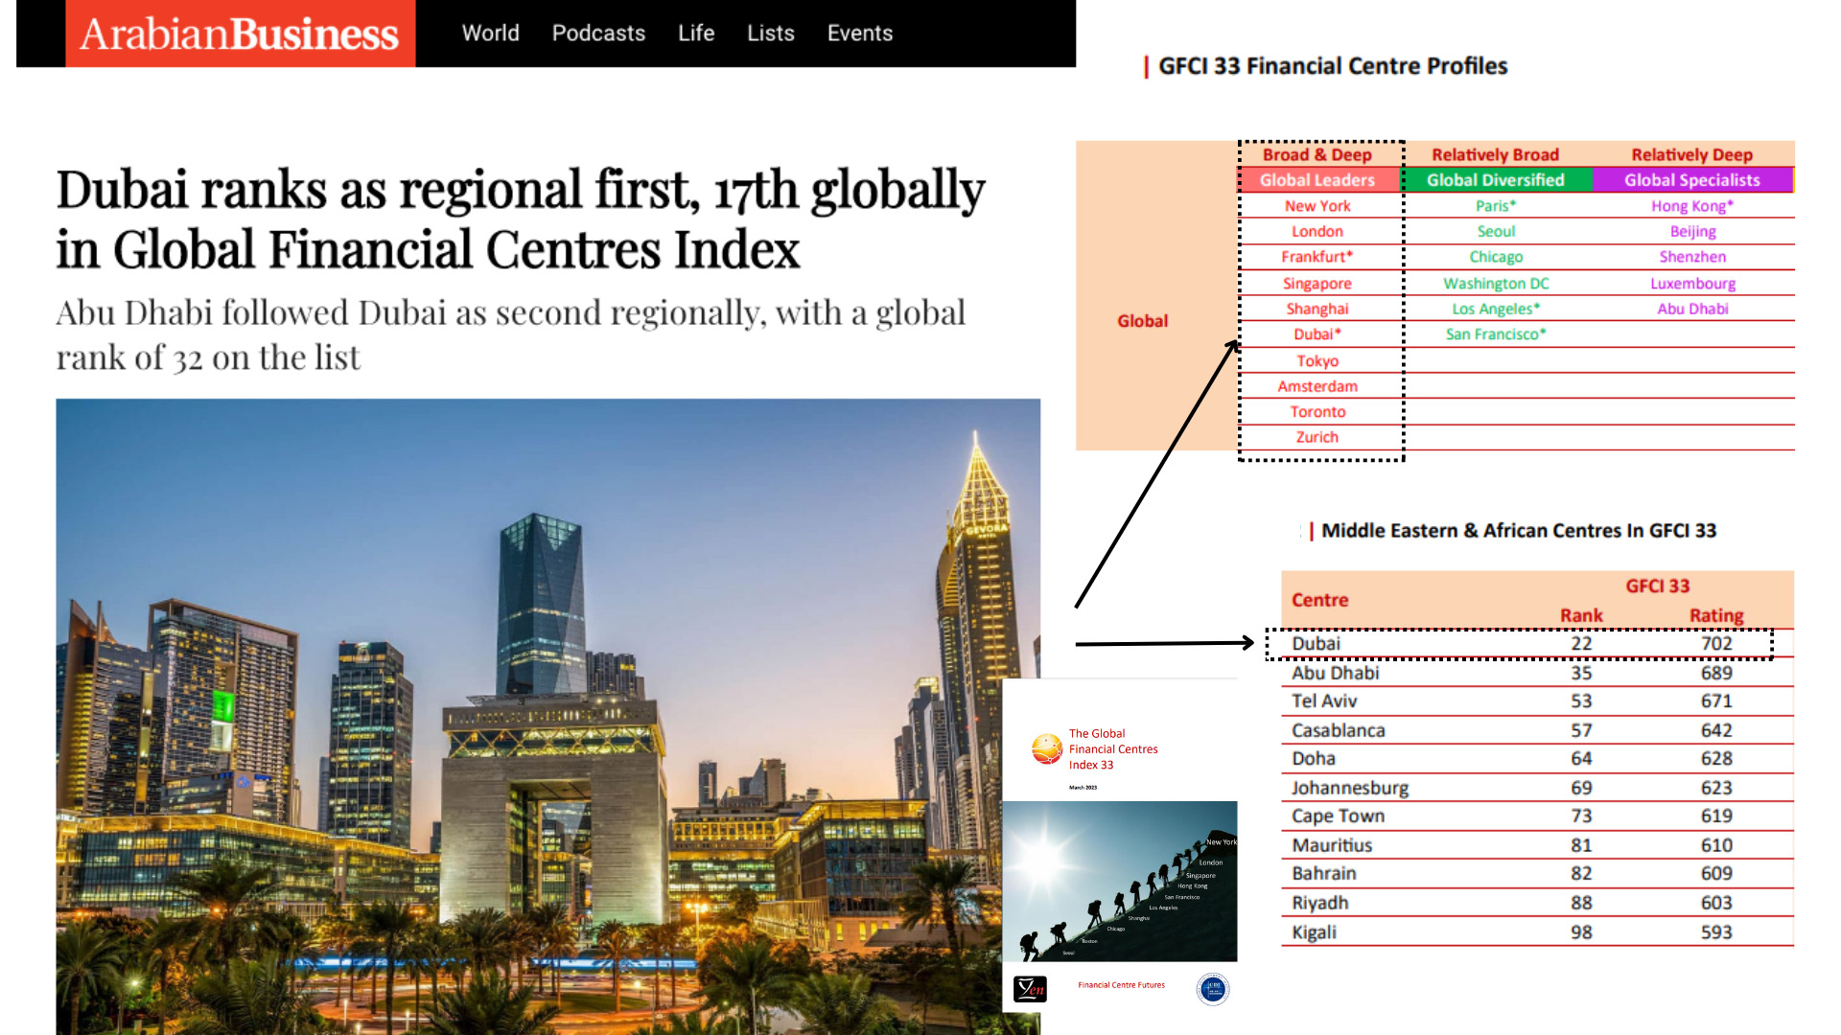Select the Casablanca row
The height and width of the screenshot is (1035, 1841).
(x=1537, y=730)
